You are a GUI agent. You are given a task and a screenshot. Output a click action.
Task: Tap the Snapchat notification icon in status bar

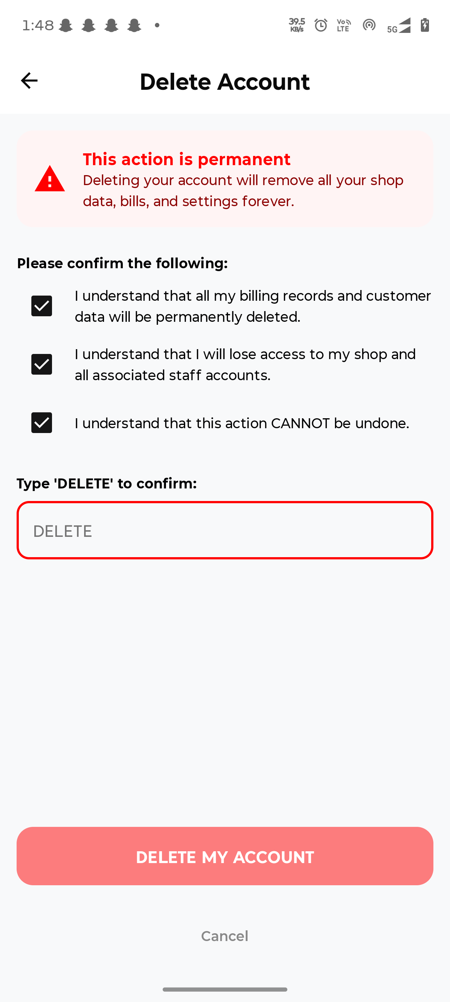[x=67, y=25]
